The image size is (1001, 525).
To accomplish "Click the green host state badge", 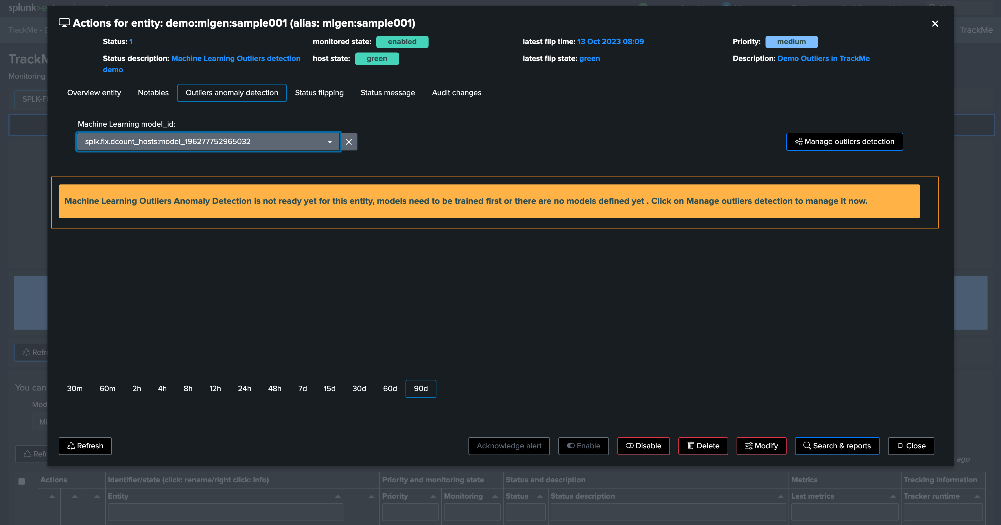I will pyautogui.click(x=377, y=59).
